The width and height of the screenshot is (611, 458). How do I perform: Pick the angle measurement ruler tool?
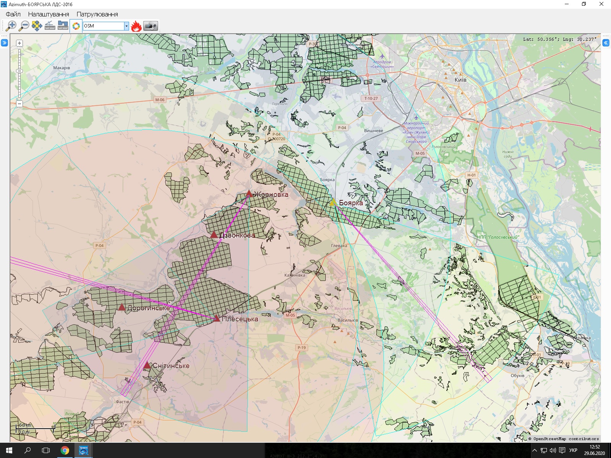tap(50, 26)
